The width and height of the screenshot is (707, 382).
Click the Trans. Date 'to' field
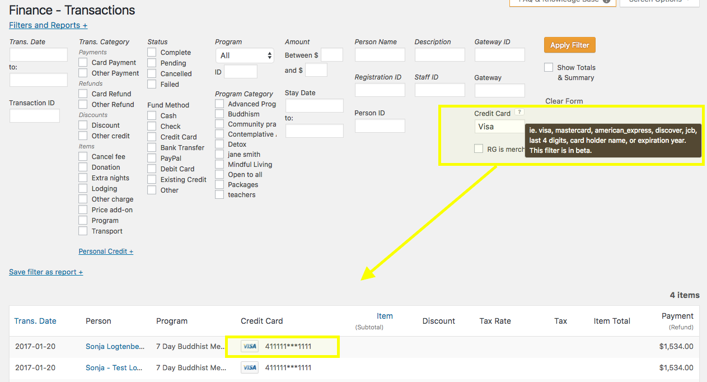[x=39, y=80]
